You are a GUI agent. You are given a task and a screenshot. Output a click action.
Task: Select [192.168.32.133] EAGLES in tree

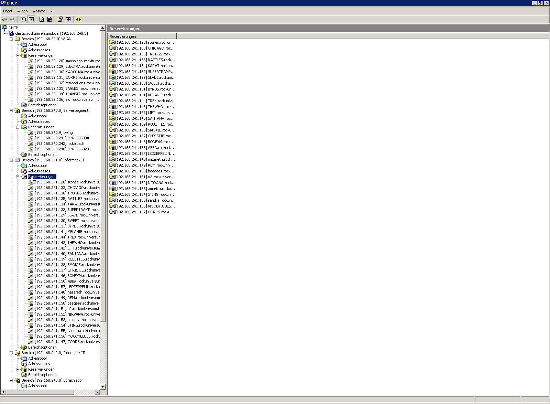[67, 88]
